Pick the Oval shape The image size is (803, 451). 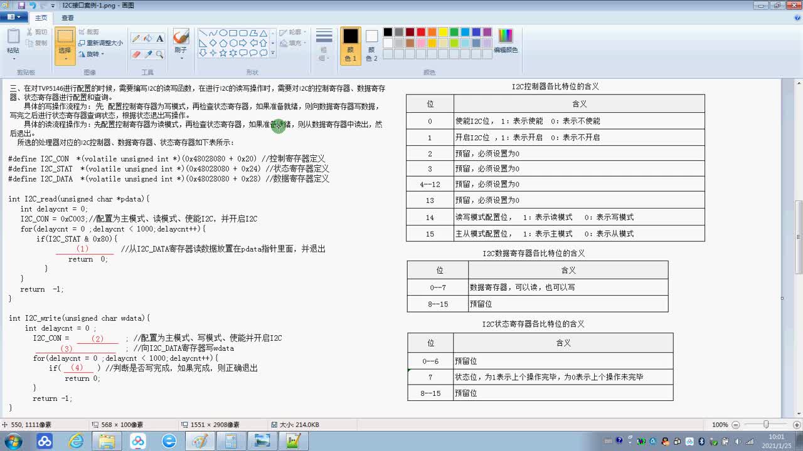click(x=223, y=33)
